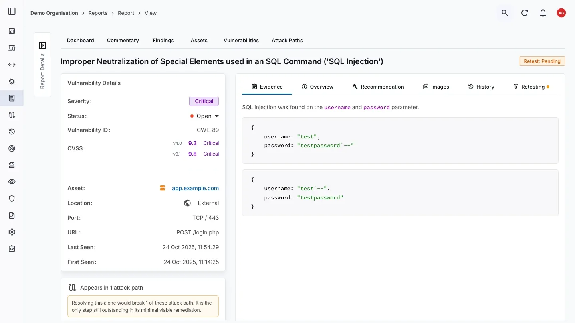Click the server stack icon in the sidebar
The height and width of the screenshot is (323, 575).
[x=12, y=165]
